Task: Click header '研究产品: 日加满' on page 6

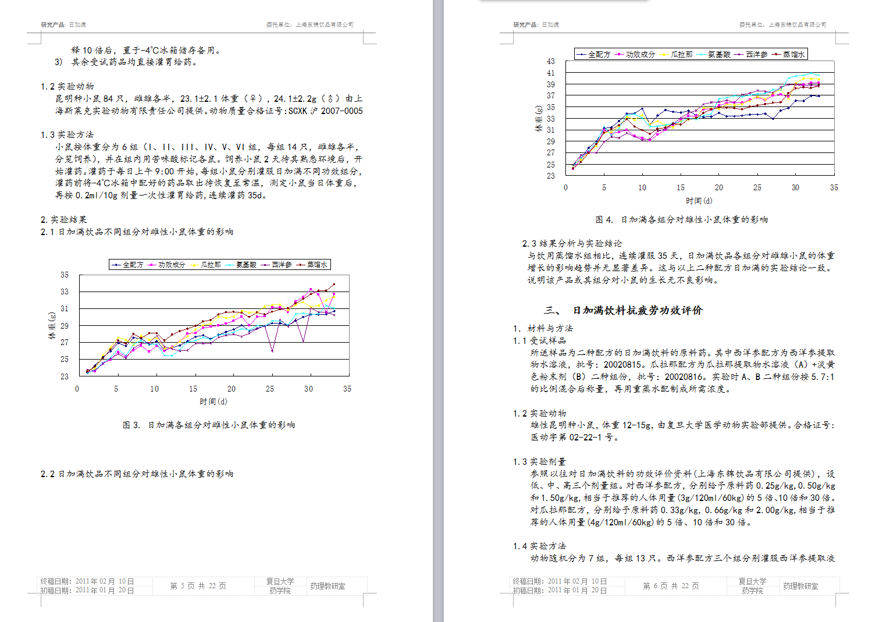Action: click(536, 24)
